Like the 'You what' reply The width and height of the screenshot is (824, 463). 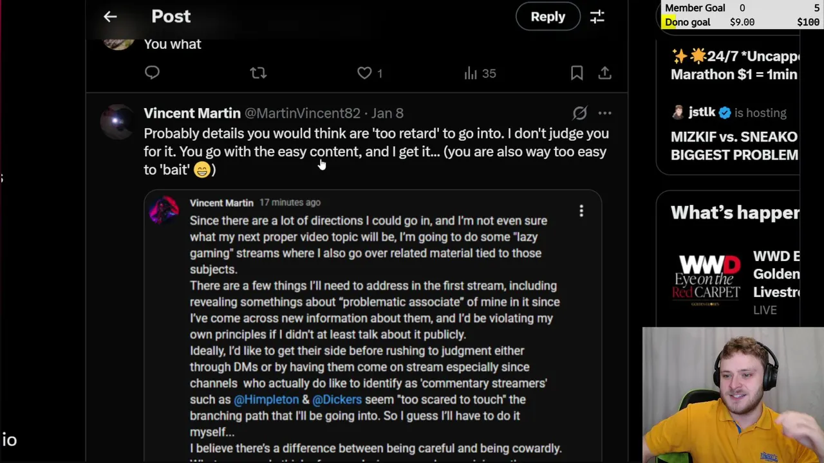pos(364,73)
